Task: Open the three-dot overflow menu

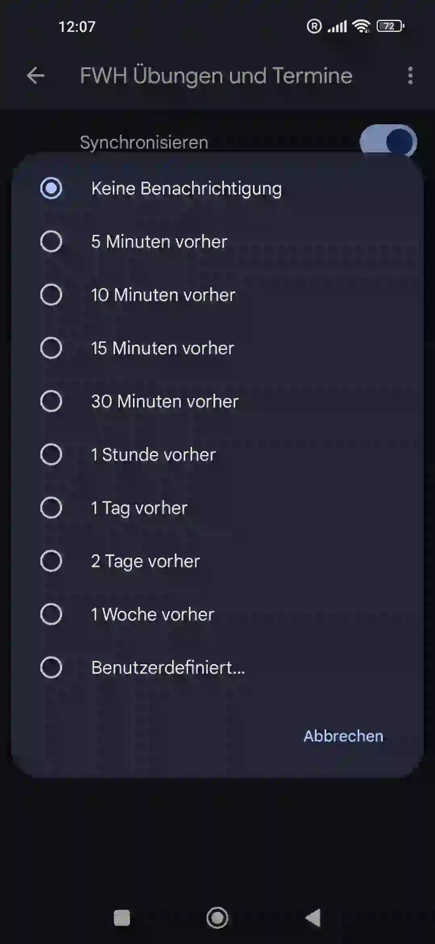Action: click(410, 75)
